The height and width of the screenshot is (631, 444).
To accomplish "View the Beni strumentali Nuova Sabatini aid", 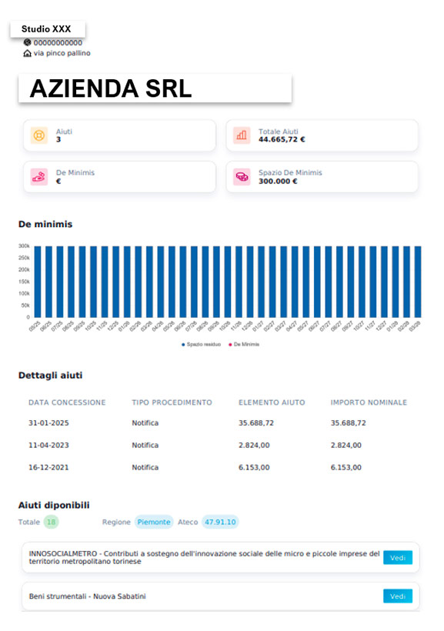I will click(x=398, y=596).
